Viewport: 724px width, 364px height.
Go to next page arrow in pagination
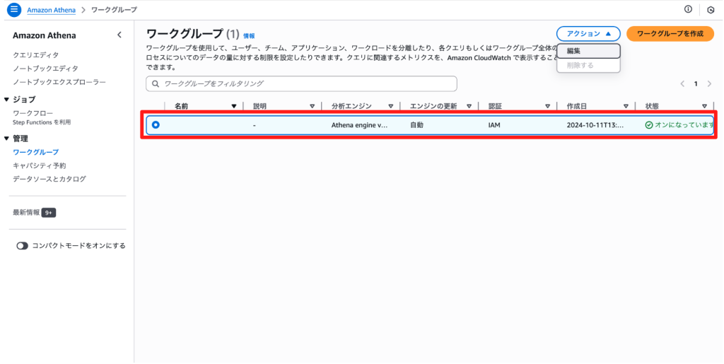(709, 84)
